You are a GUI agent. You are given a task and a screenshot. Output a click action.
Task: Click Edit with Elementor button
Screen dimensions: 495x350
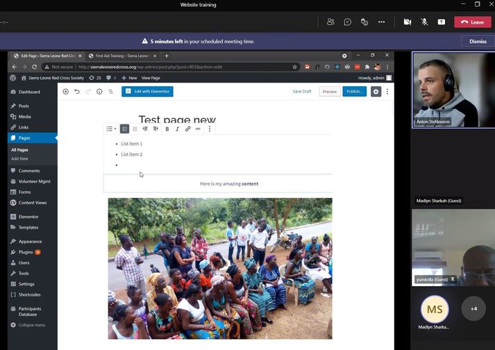tap(147, 91)
